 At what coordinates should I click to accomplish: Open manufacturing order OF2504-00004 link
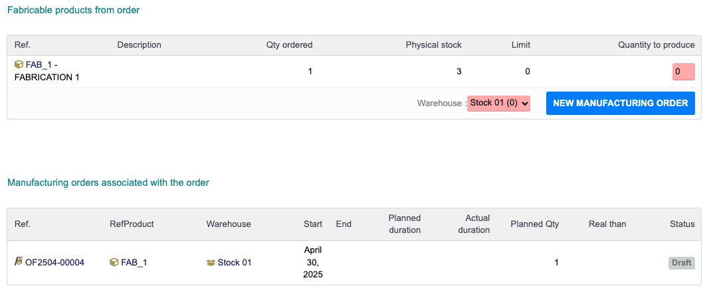[x=54, y=263]
